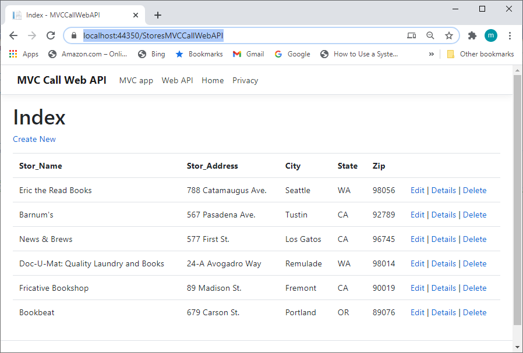Click the browser back arrow
The width and height of the screenshot is (523, 353).
pyautogui.click(x=13, y=35)
